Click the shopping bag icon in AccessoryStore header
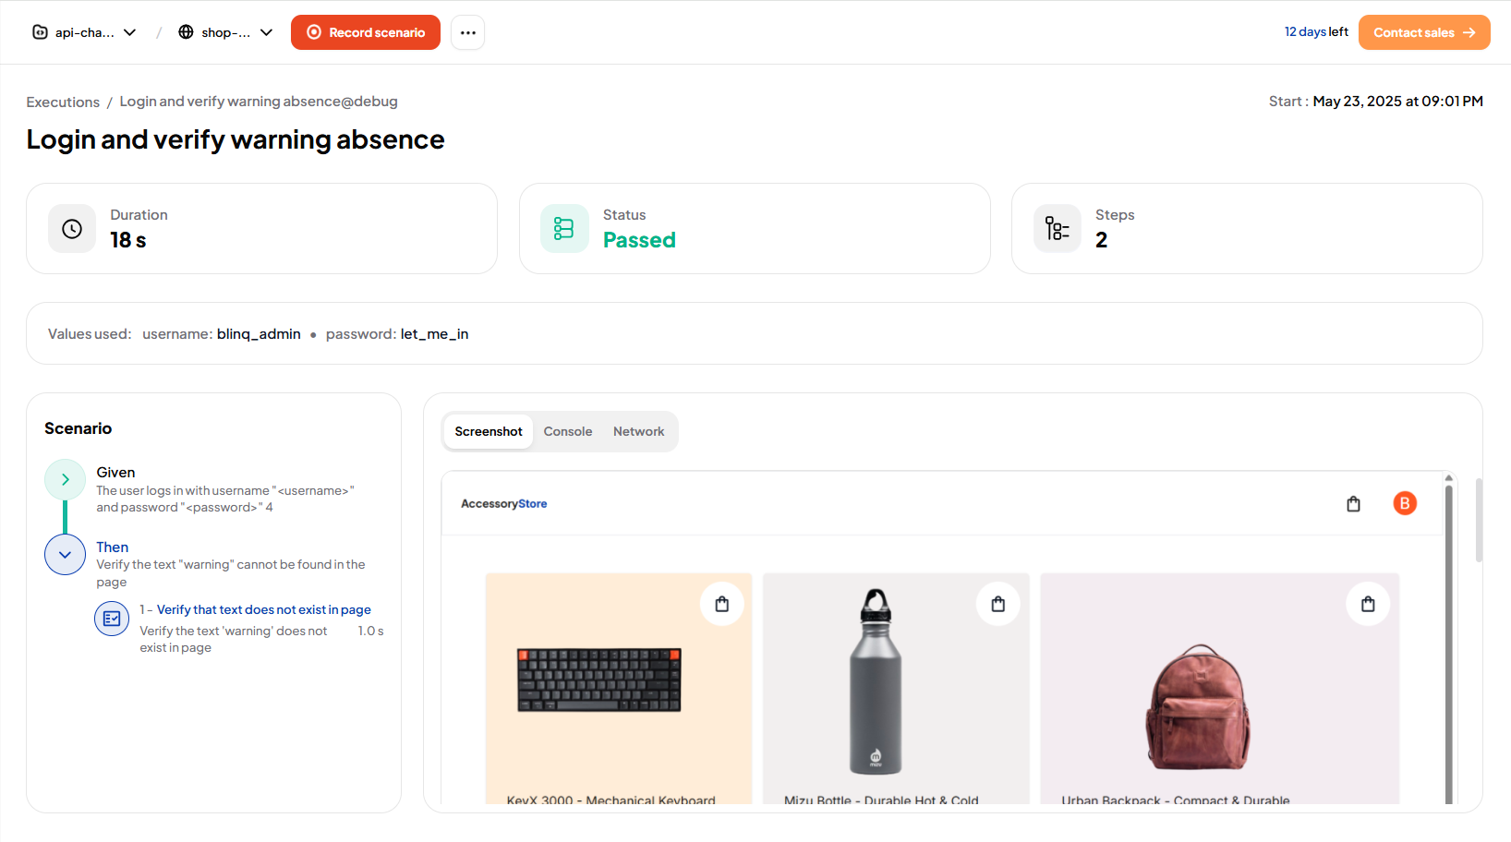 click(1353, 504)
